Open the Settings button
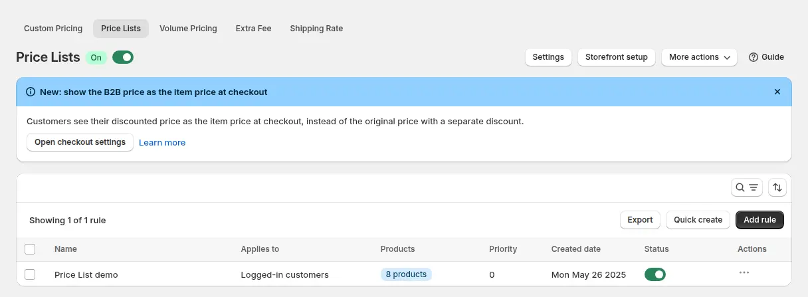 tap(548, 57)
